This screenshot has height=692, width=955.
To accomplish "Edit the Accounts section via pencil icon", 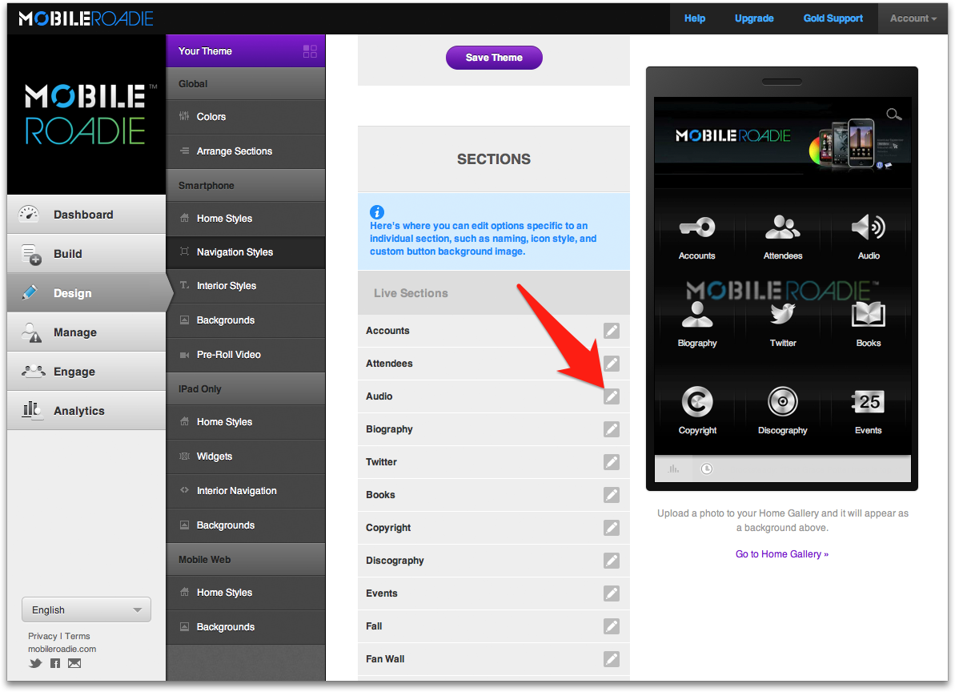I will 612,331.
